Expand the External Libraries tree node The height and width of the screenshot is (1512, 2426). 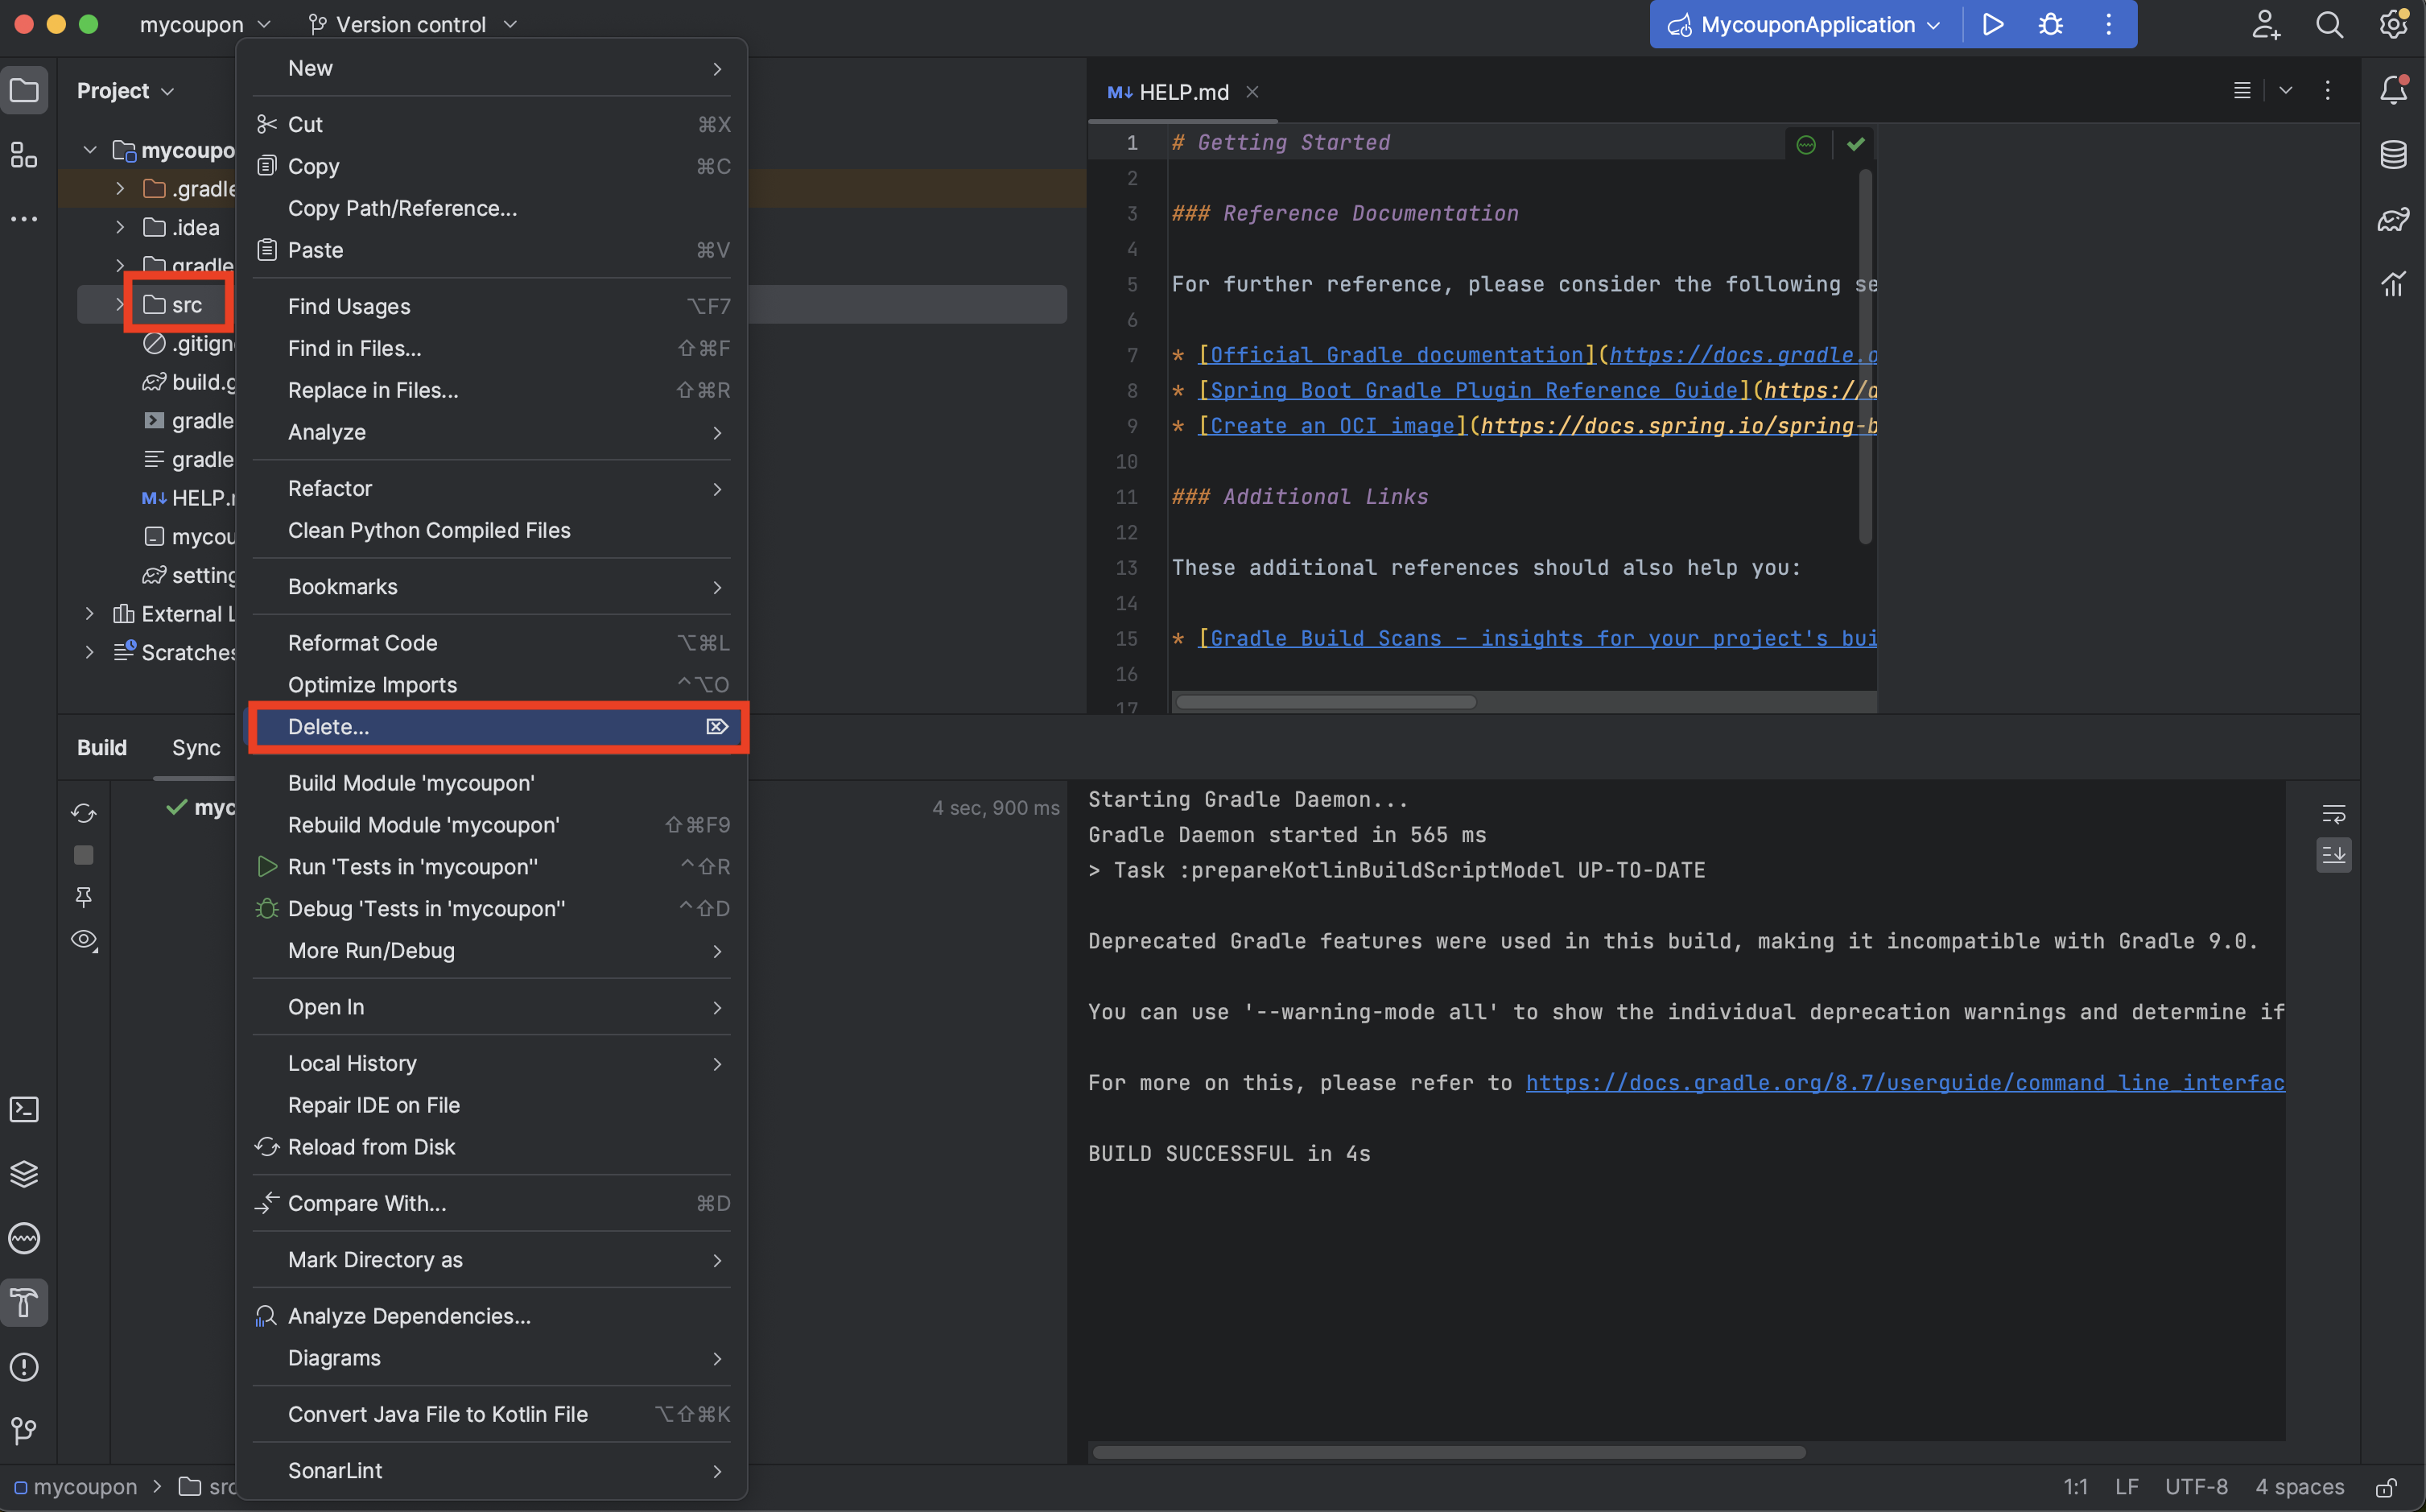click(90, 614)
